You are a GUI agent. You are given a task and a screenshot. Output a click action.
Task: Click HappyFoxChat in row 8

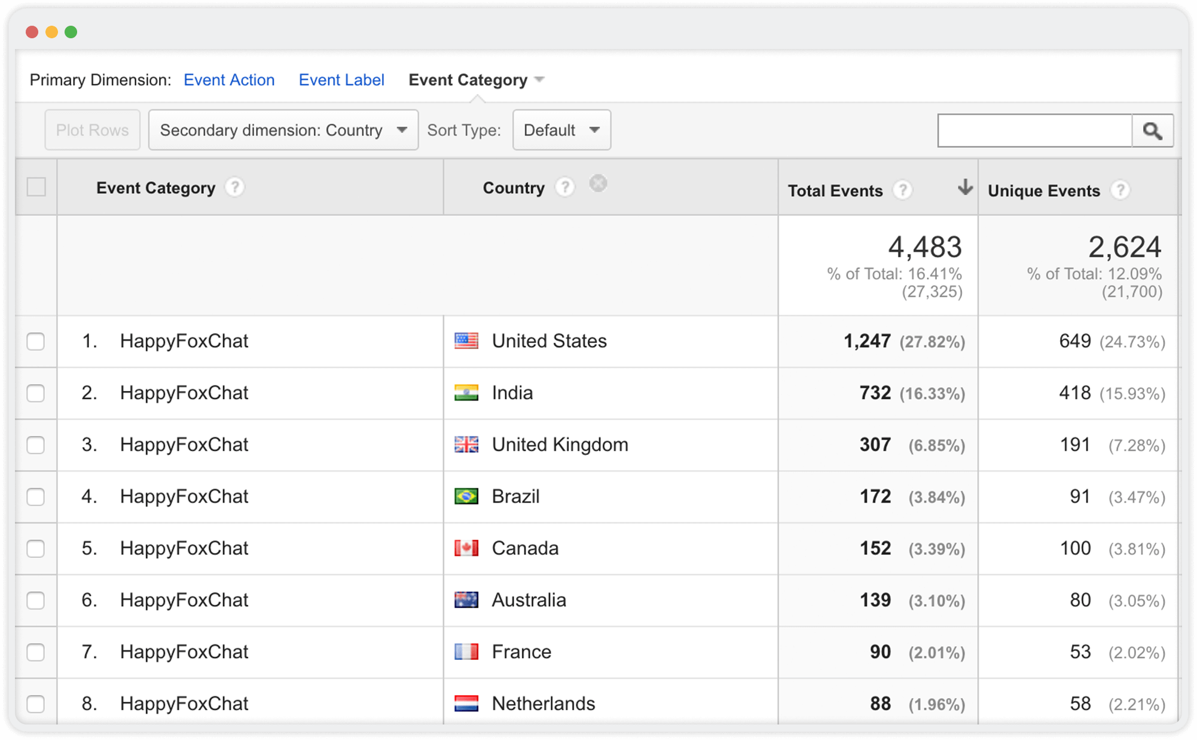pos(184,704)
